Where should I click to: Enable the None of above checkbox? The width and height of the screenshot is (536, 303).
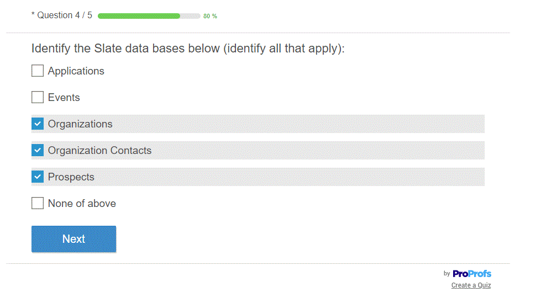click(38, 204)
